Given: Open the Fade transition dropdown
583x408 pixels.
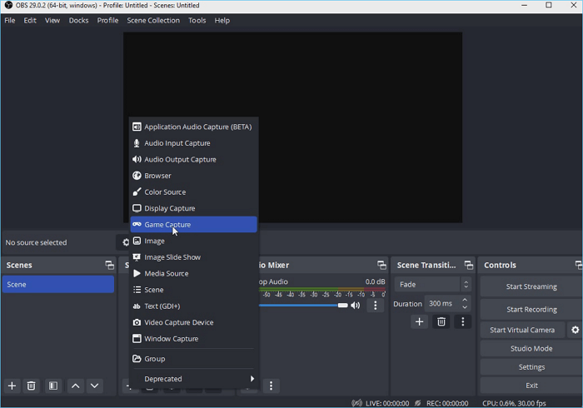Looking at the screenshot, I should [433, 284].
